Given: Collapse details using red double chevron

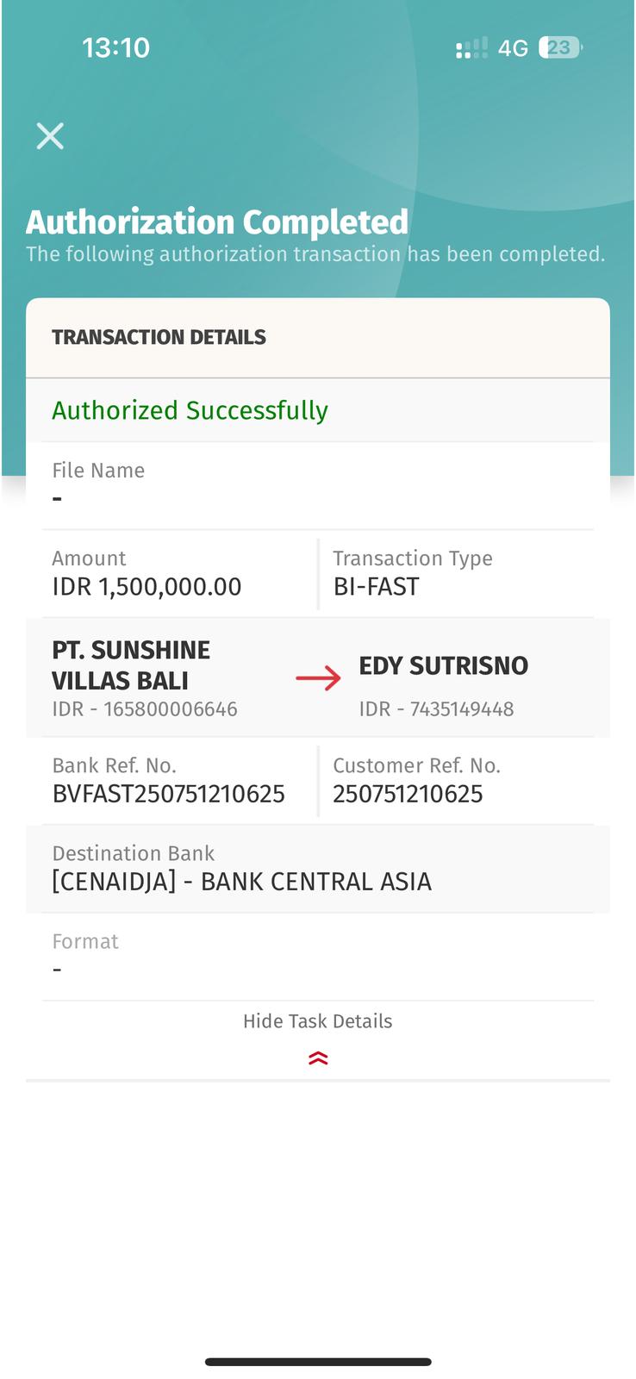Looking at the screenshot, I should [318, 1058].
